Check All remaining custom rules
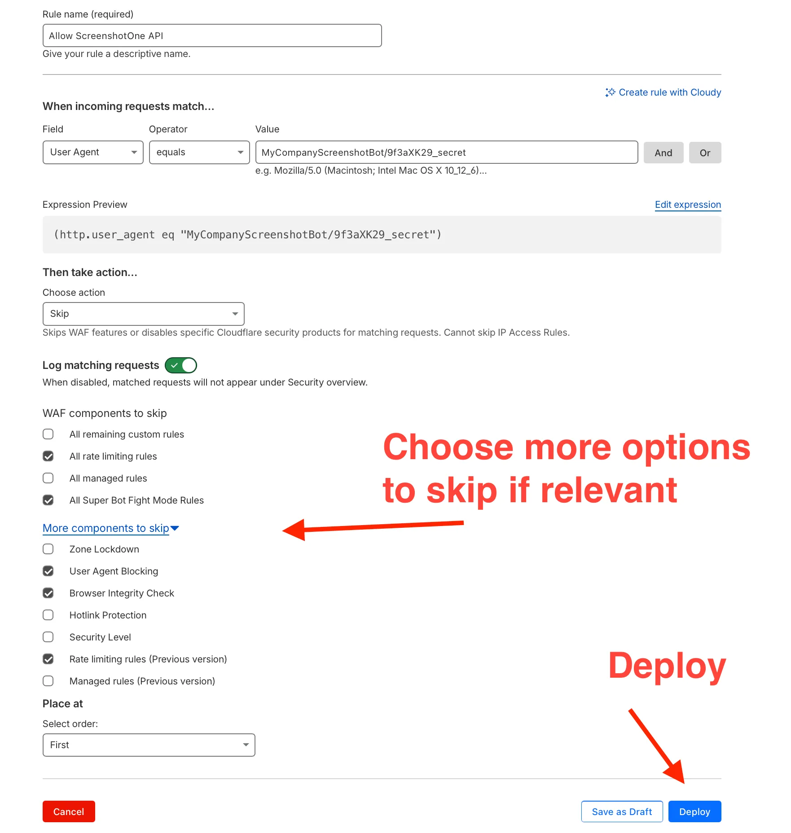Screen dimensions: 791x833 coord(48,434)
